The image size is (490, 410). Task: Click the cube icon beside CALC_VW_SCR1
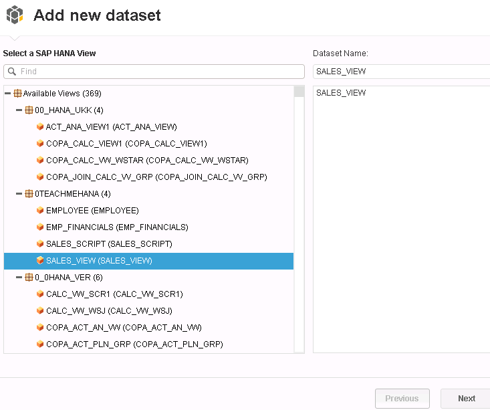pos(40,294)
